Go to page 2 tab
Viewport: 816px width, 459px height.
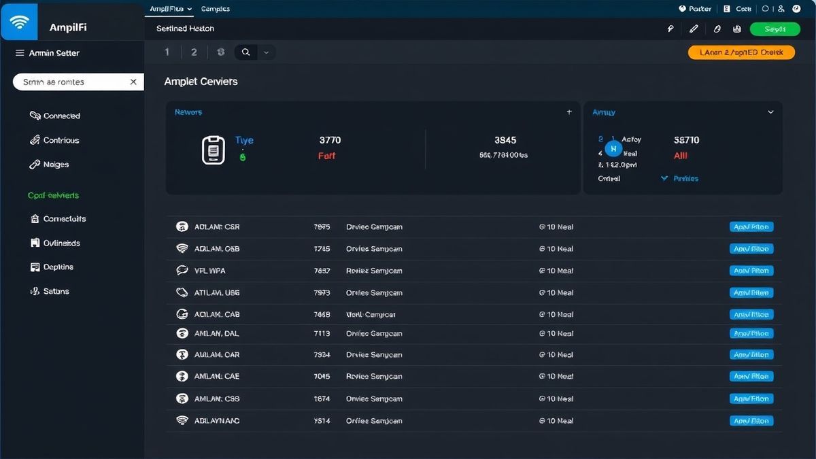[194, 52]
